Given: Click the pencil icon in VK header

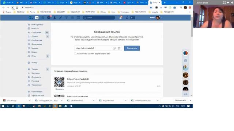Looking at the screenshot, I should tap(60, 18).
